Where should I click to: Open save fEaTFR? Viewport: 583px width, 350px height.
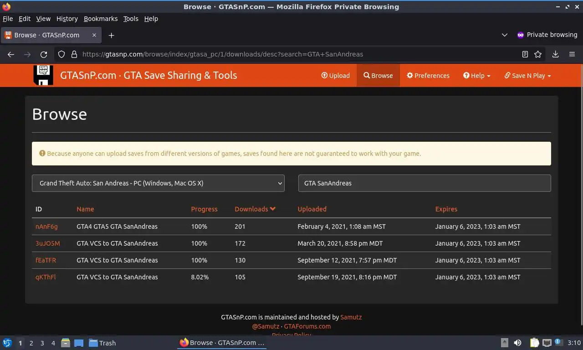46,260
